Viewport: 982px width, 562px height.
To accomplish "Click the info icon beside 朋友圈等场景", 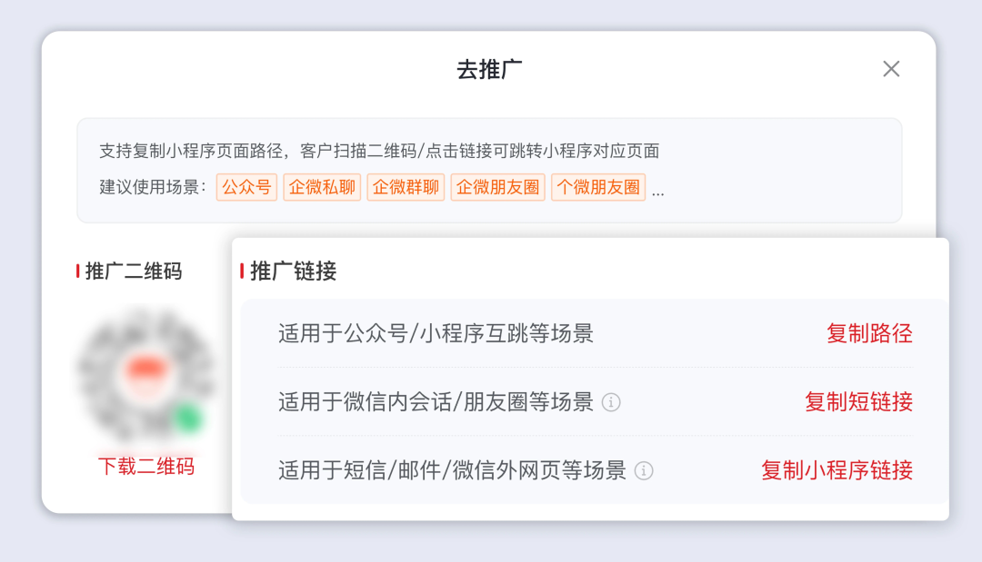I will (612, 402).
